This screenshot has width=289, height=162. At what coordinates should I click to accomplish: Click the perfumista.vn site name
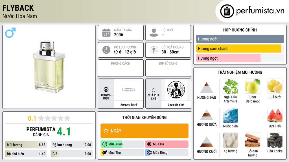[x=260, y=11]
